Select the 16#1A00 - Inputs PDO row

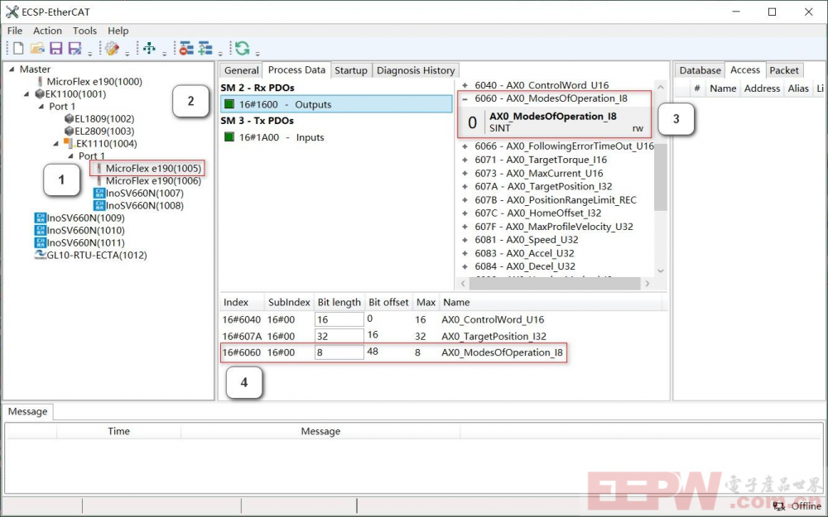coord(336,137)
